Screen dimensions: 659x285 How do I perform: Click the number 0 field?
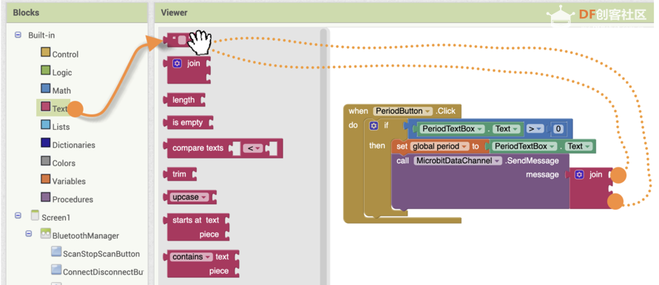tap(558, 129)
